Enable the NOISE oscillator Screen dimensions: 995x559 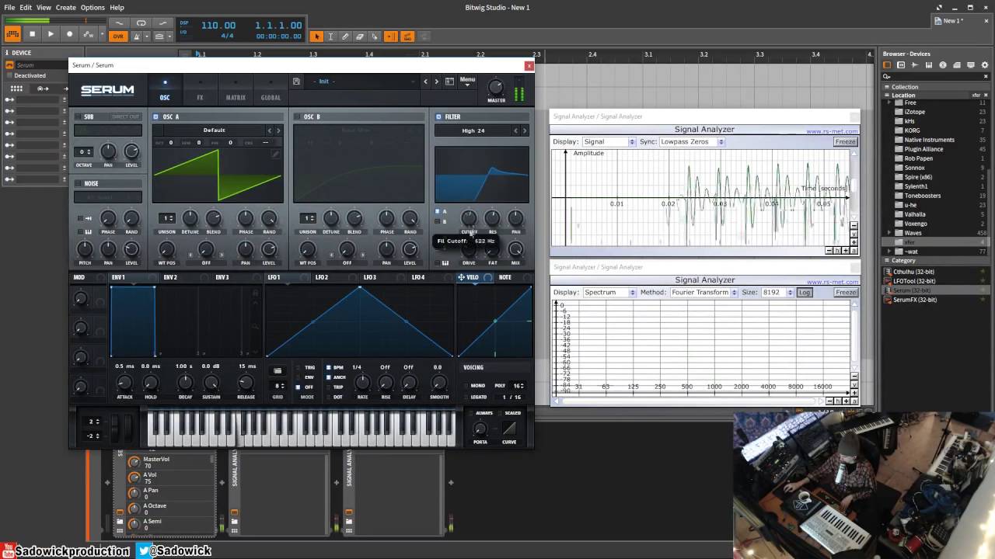click(78, 183)
